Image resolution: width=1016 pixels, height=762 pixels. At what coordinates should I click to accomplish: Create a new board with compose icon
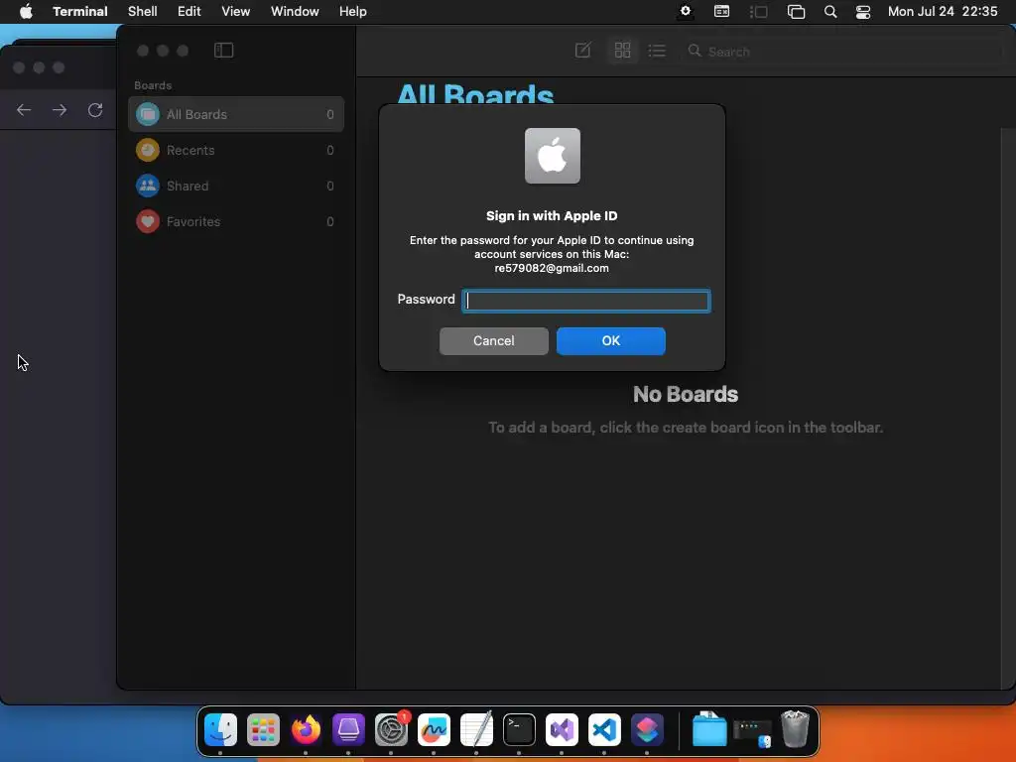tap(583, 51)
